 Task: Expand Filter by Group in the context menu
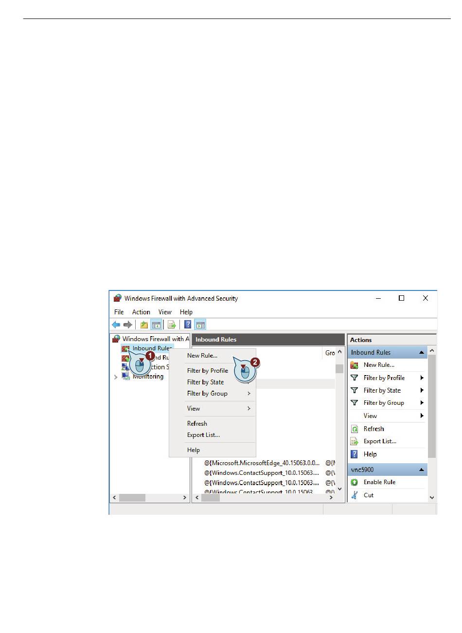249,393
